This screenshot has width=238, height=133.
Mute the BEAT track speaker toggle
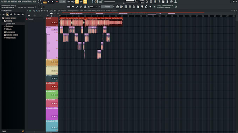coord(52,23)
